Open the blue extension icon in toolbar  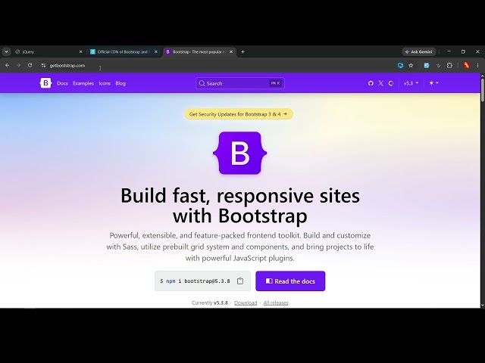427,66
